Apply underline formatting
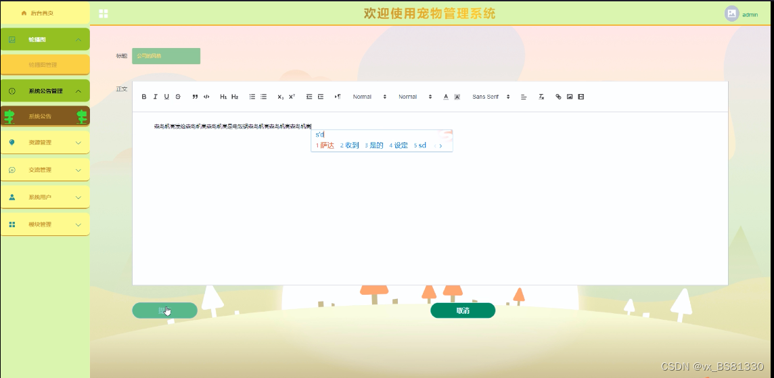The image size is (774, 378). (167, 97)
